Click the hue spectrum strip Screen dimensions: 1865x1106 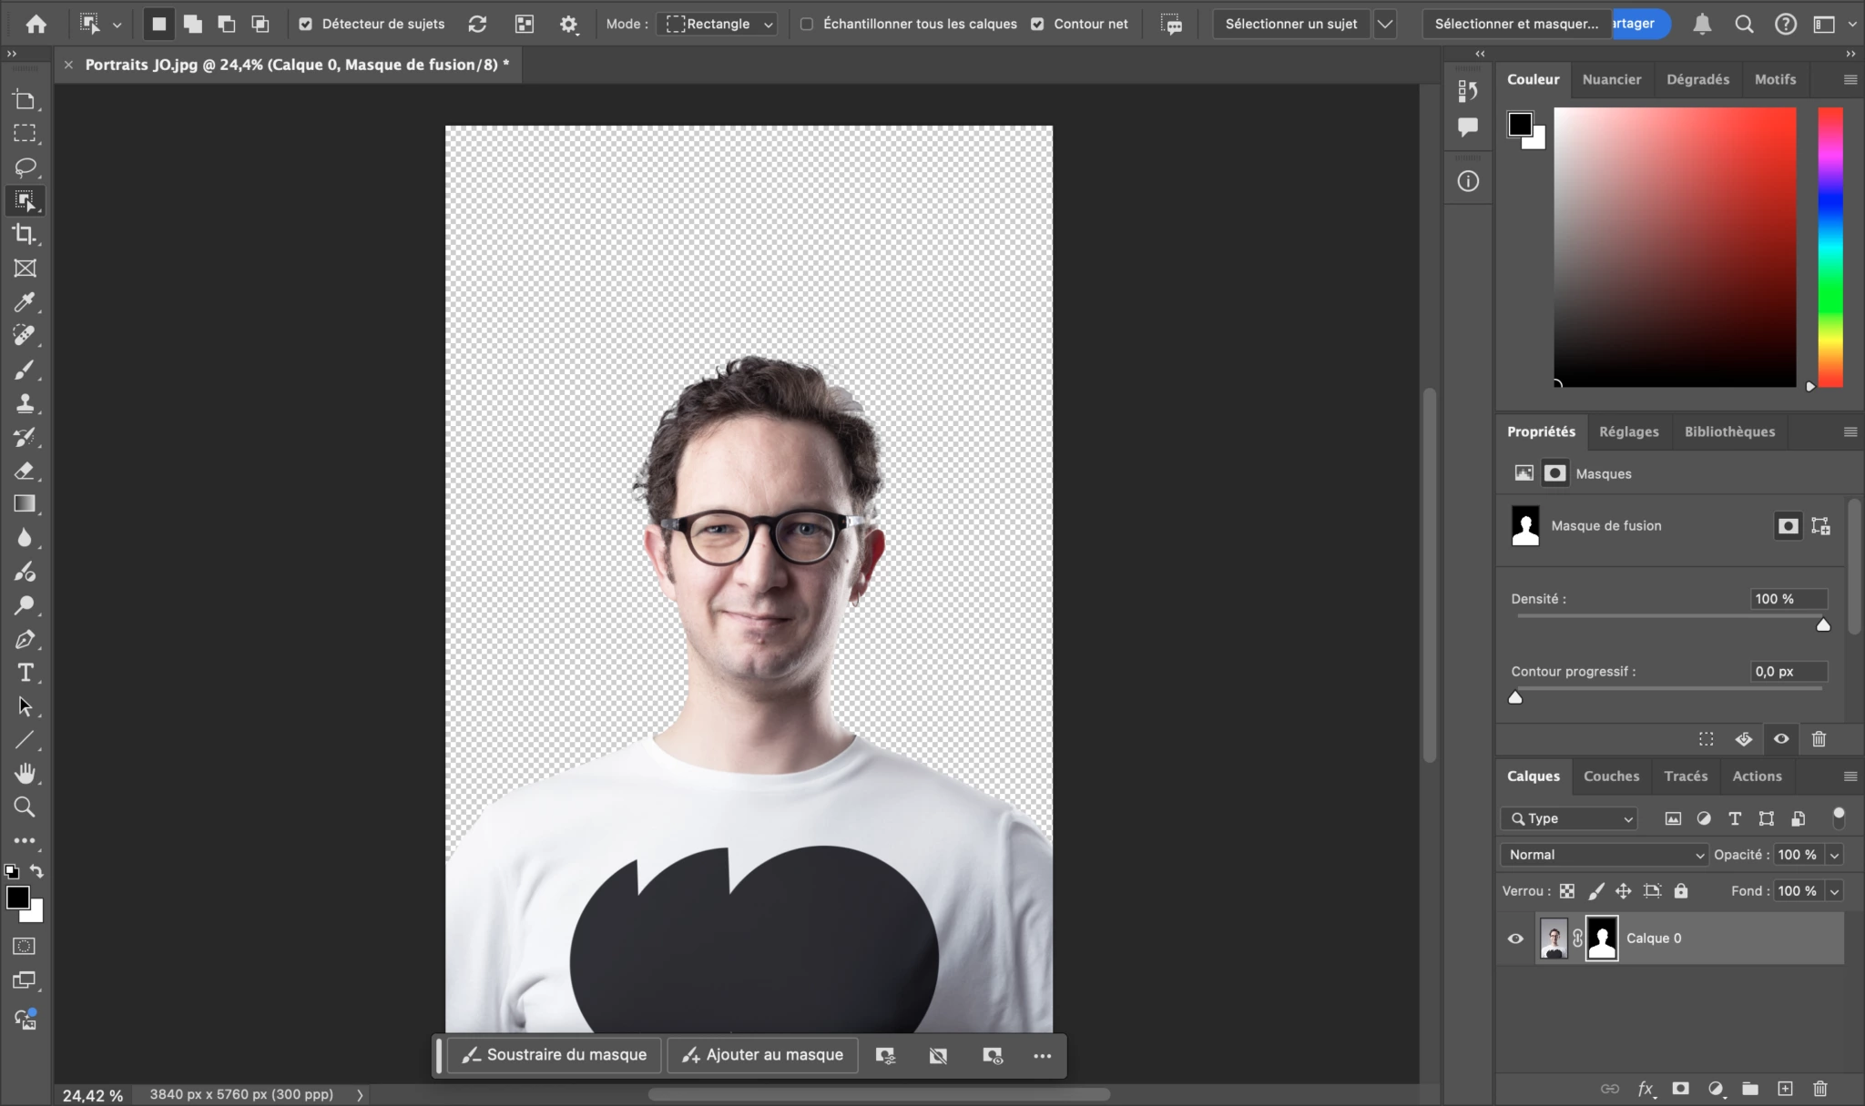coord(1830,247)
